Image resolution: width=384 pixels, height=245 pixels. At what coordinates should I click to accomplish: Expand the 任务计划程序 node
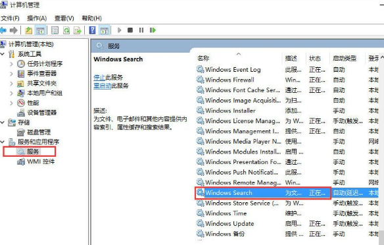tap(11, 64)
